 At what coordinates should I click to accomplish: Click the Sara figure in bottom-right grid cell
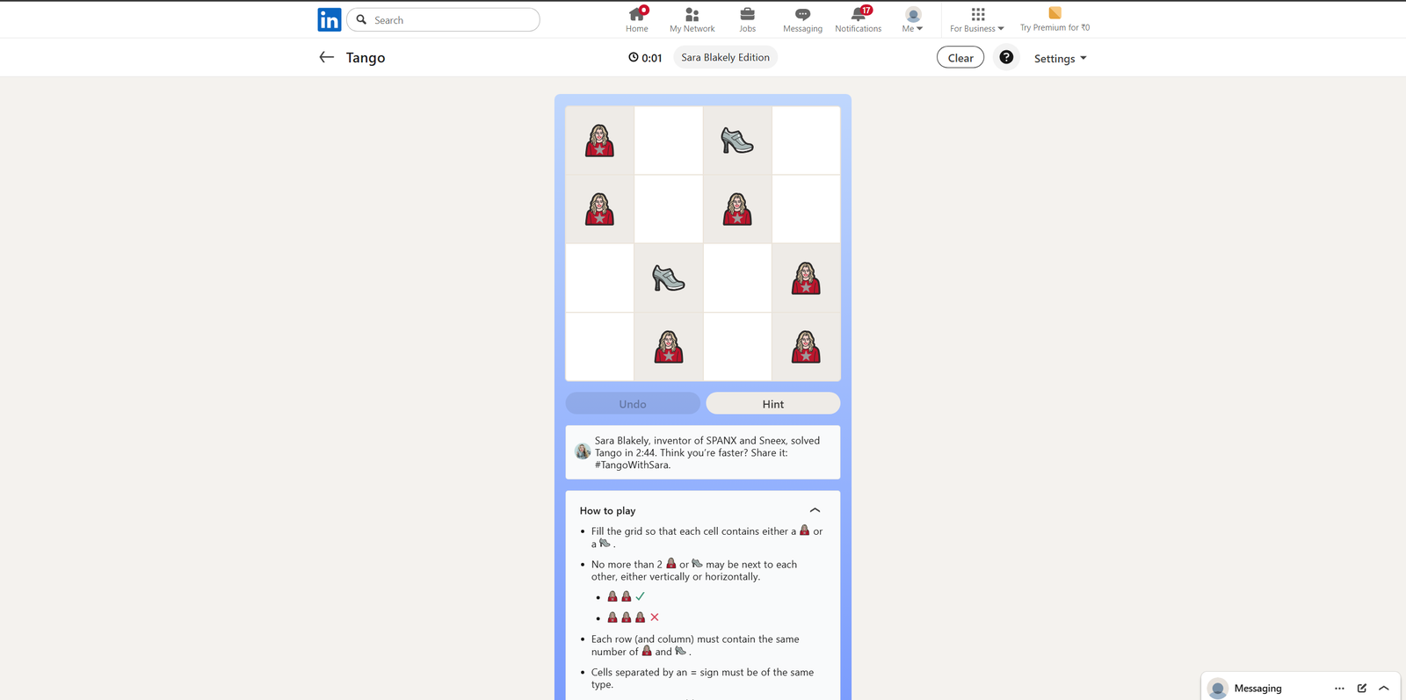click(x=806, y=347)
